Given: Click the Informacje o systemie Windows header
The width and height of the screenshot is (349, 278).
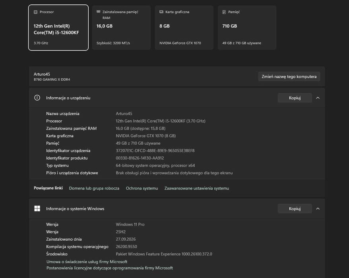Looking at the screenshot, I should tap(75, 208).
